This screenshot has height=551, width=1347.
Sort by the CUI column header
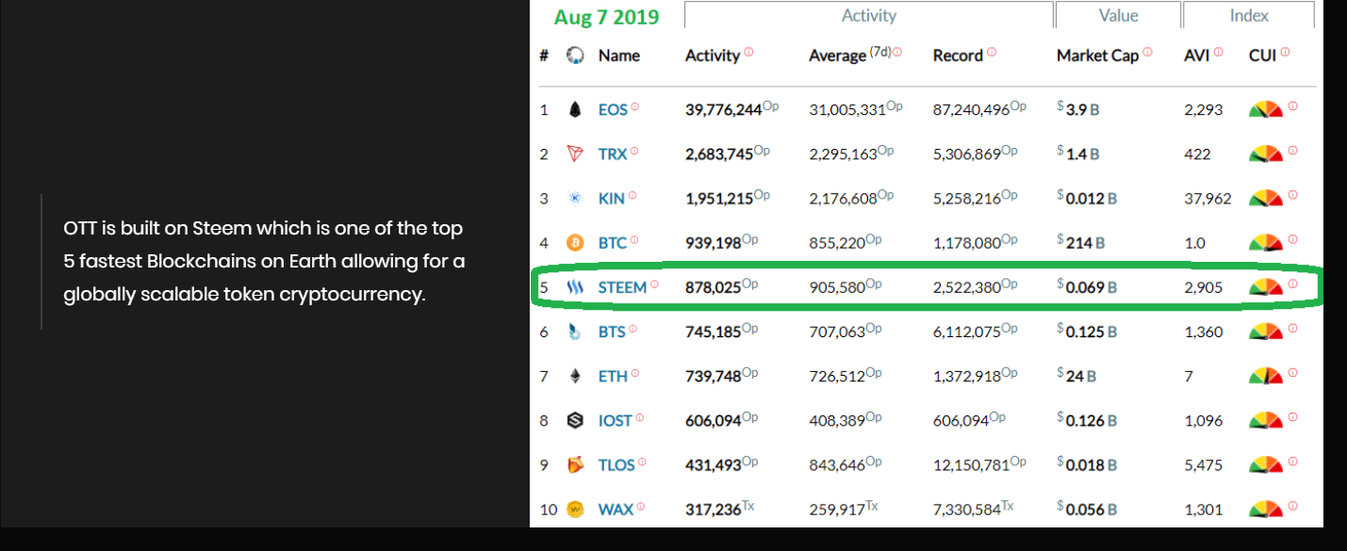tap(1263, 56)
